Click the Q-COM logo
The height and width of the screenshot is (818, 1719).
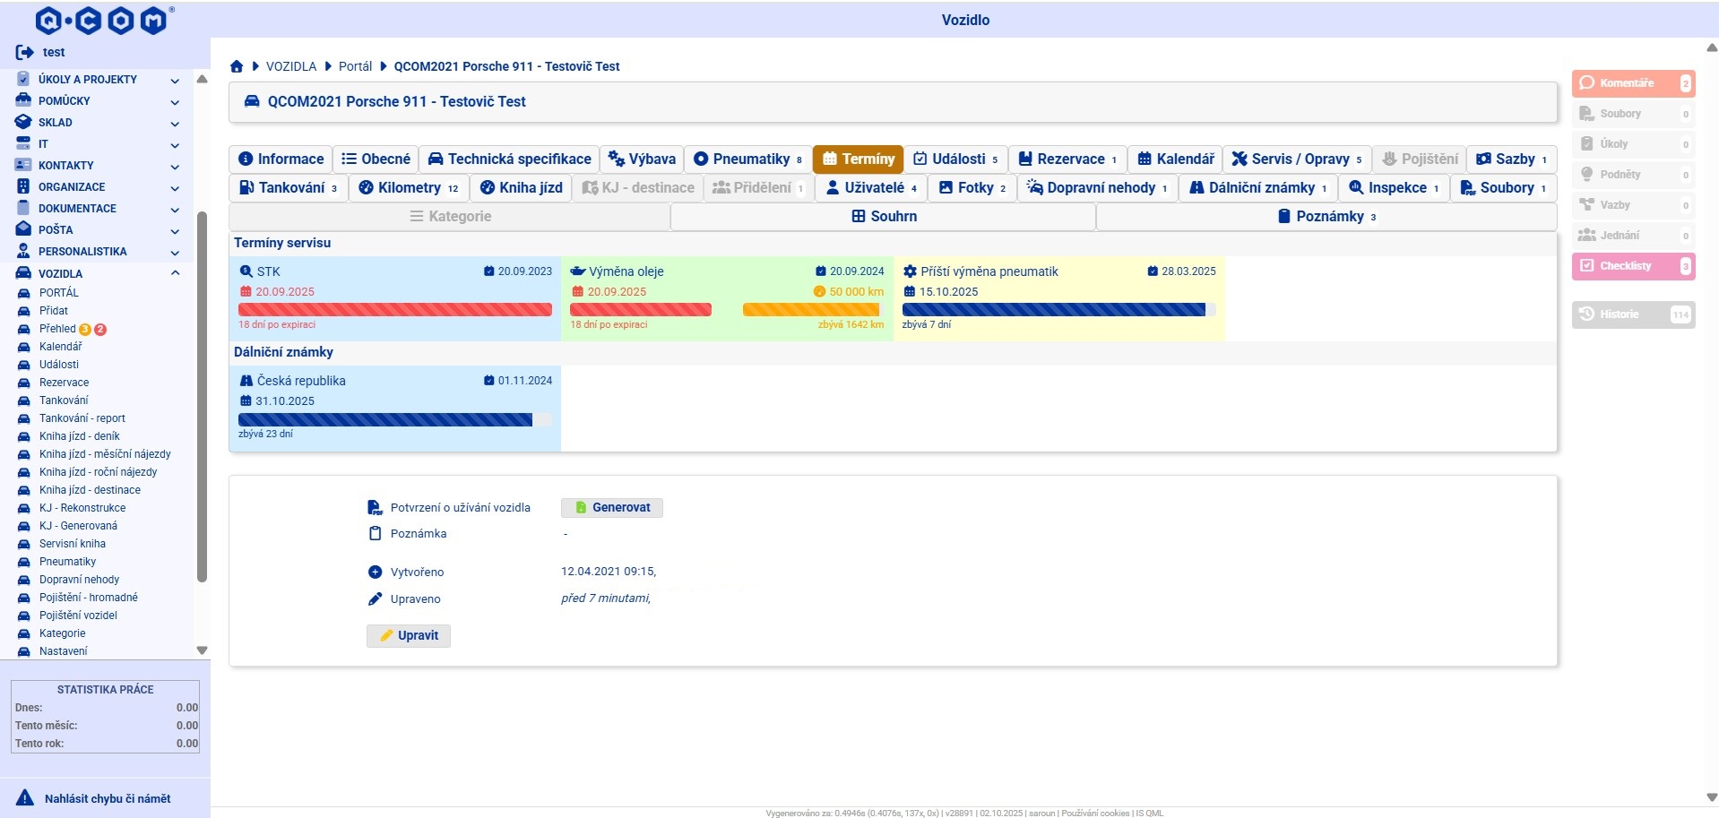[x=101, y=20]
